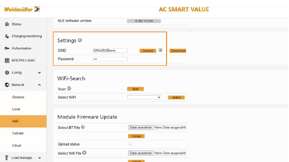The height and width of the screenshot is (162, 289).
Task: Show info icon for Select Wifi File
Action: pos(84,152)
